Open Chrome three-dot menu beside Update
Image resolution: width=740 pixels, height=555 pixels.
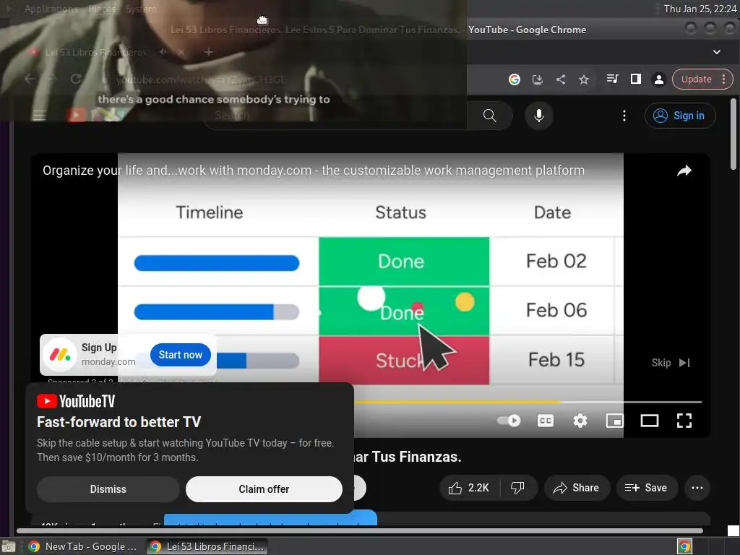pos(723,79)
